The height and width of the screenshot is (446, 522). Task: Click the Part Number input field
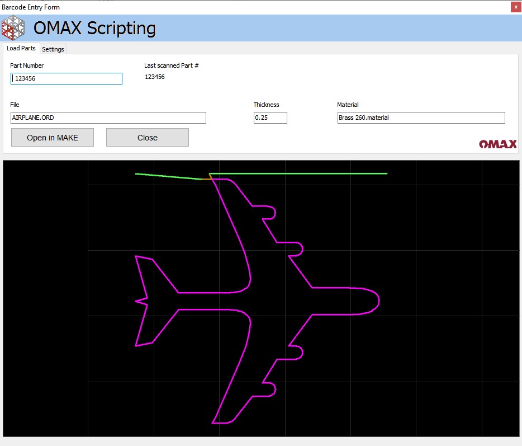(67, 78)
